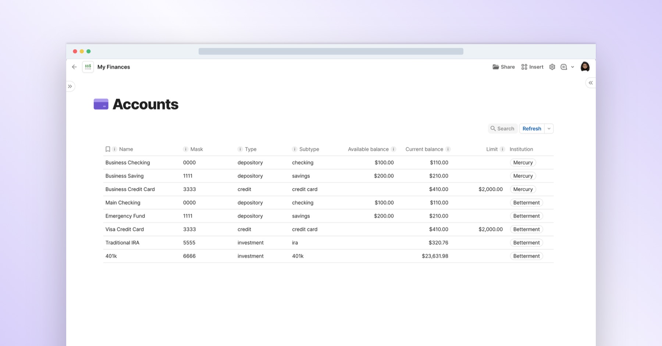Click the bookmark icon in table header

108,149
